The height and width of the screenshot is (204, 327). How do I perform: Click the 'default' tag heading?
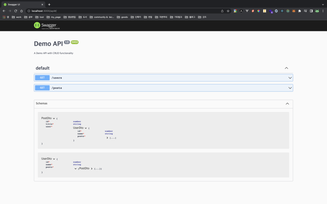pyautogui.click(x=43, y=68)
